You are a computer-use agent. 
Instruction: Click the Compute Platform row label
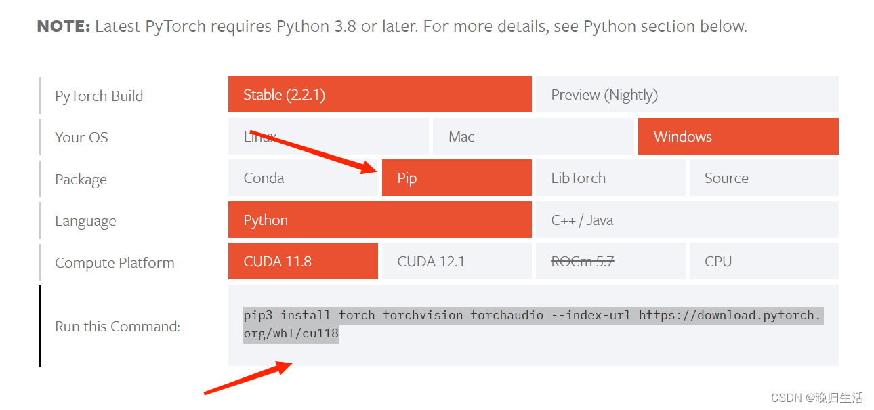115,262
